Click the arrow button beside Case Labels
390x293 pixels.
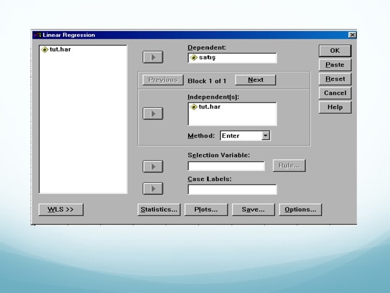[153, 189]
